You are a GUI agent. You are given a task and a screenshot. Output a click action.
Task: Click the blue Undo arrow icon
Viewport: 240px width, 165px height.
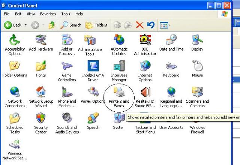point(151,25)
